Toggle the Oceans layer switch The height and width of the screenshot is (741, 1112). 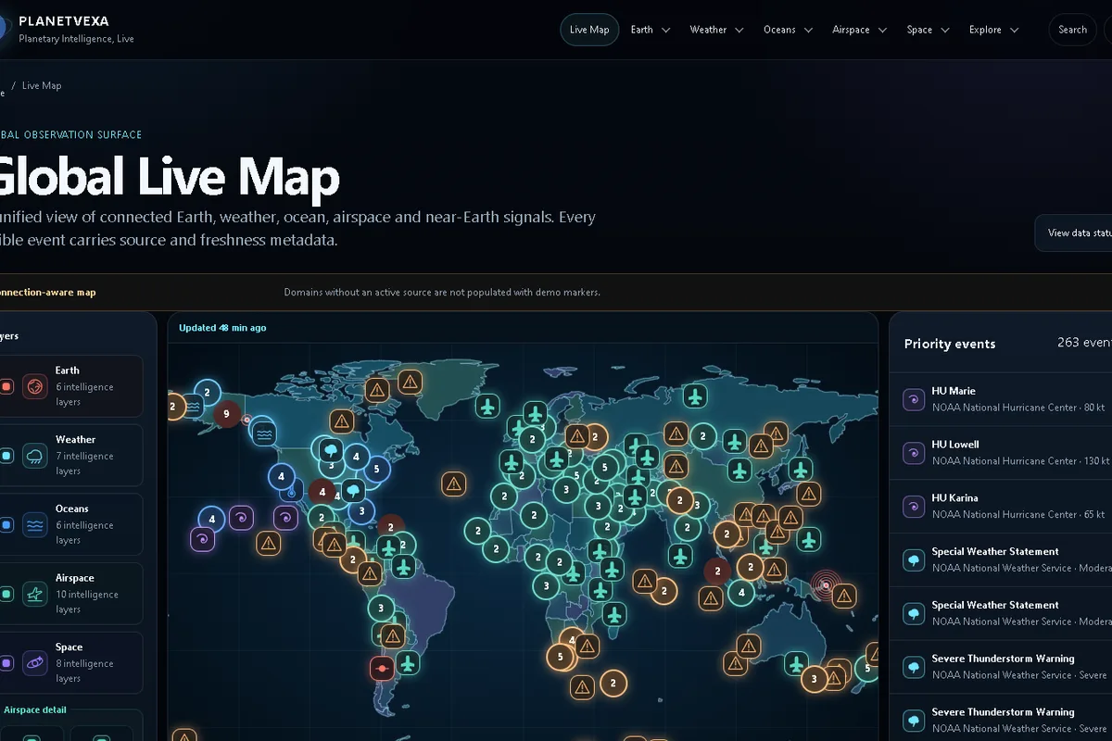pos(6,525)
